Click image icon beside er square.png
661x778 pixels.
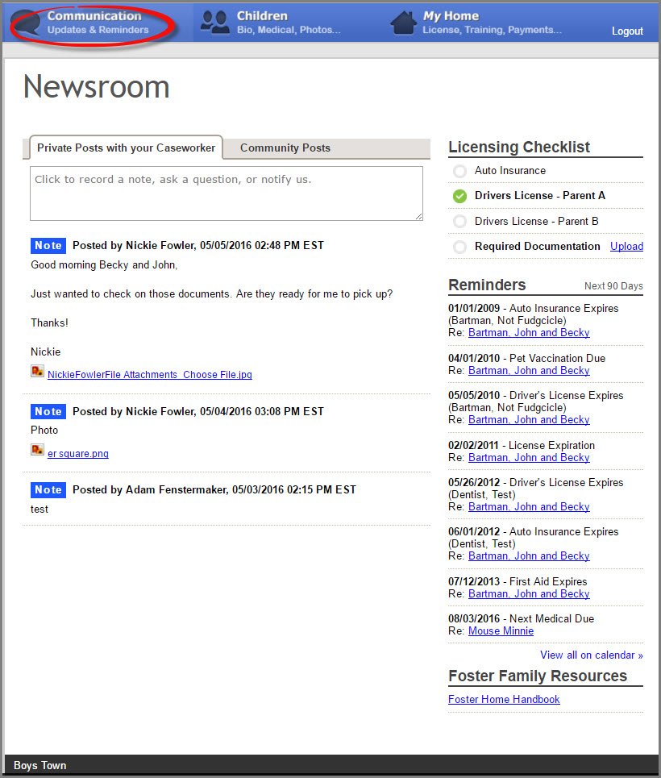(x=37, y=450)
